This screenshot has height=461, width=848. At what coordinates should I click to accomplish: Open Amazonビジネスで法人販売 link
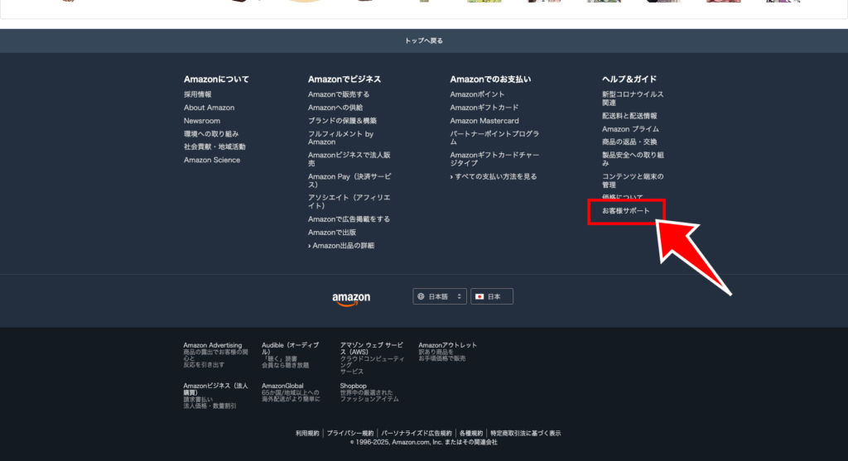point(349,159)
